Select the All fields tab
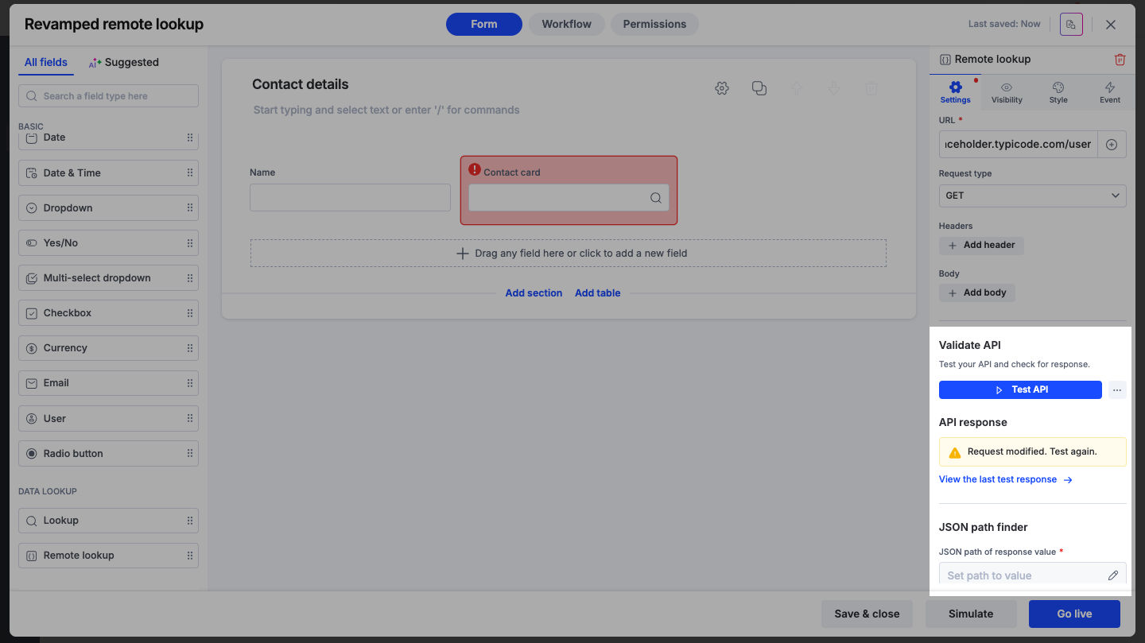Screen dimensions: 1145x643 click(46, 63)
